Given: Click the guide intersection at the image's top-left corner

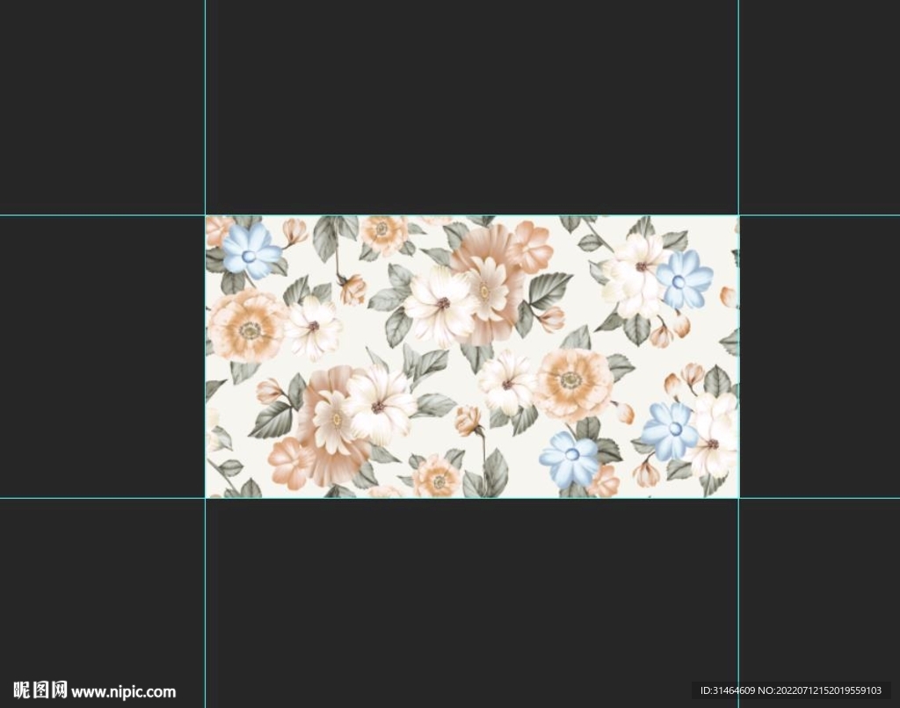Looking at the screenshot, I should (206, 215).
